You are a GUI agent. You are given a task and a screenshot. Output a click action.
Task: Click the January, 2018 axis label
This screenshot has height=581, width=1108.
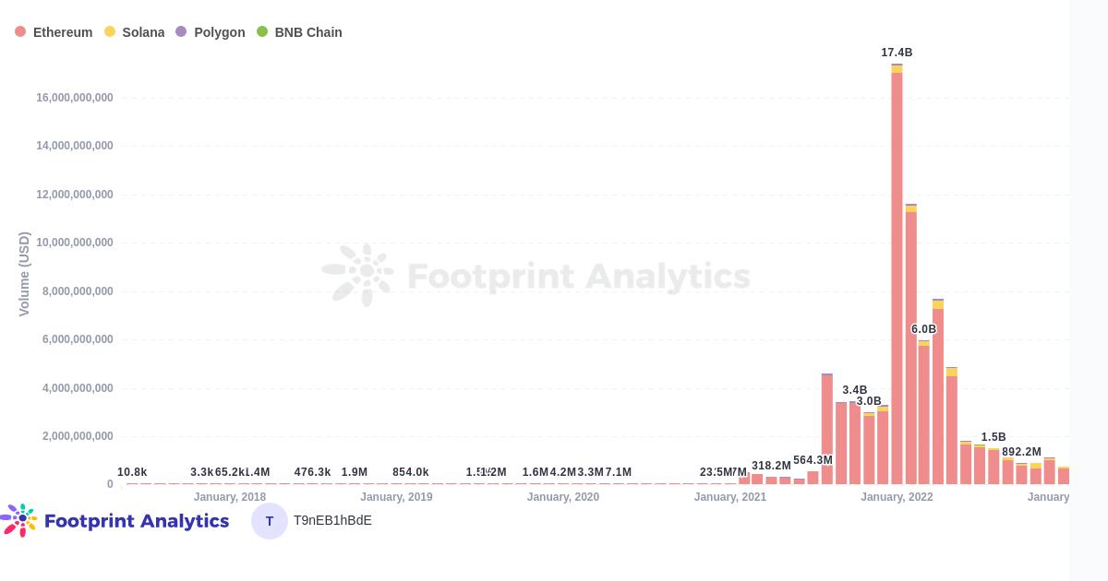point(230,497)
